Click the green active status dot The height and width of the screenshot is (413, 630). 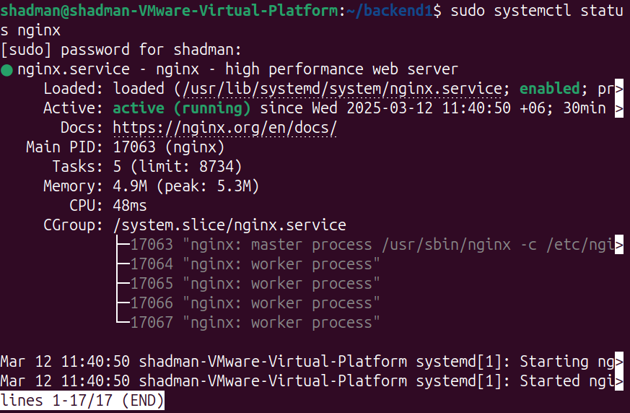click(x=6, y=70)
